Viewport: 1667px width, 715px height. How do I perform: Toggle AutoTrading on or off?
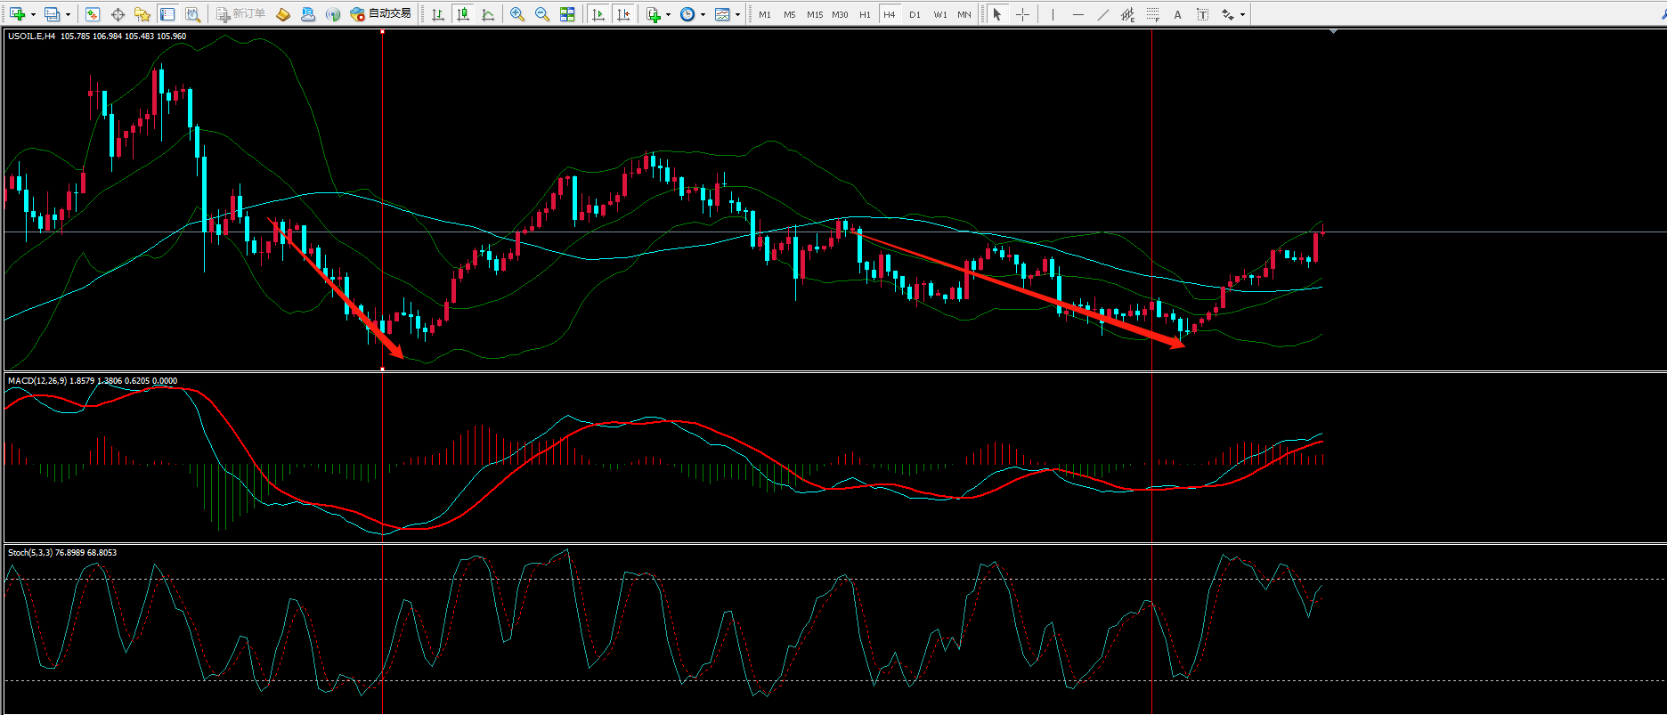pyautogui.click(x=380, y=14)
